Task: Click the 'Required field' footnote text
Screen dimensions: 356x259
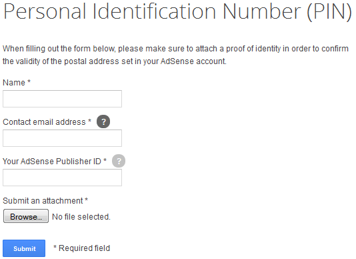Action: (x=84, y=248)
